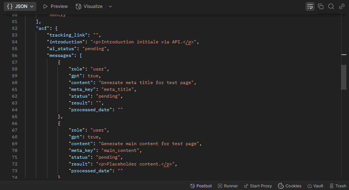The height and width of the screenshot is (190, 349).
Task: Click the Start Proxy satellite icon
Action: click(246, 186)
